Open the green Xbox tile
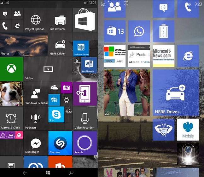Image resolution: width=204 pixels, height=177 pixels. click(11, 69)
